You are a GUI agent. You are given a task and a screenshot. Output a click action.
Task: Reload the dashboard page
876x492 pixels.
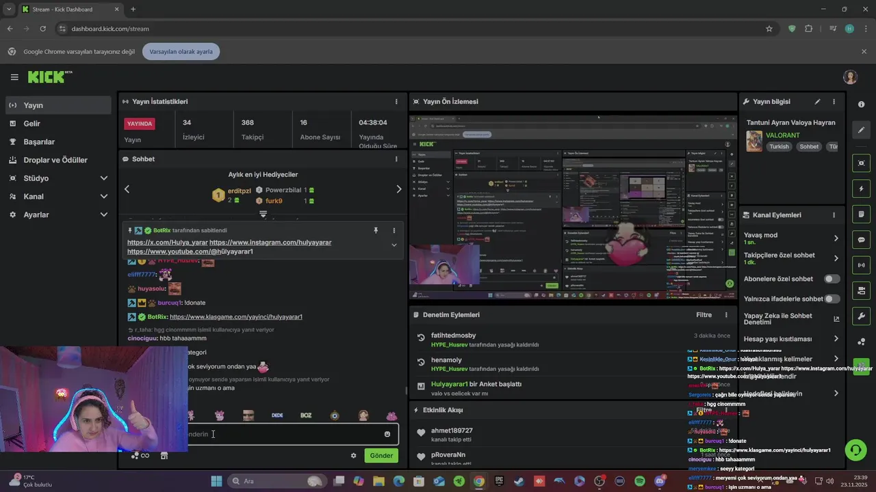[43, 29]
